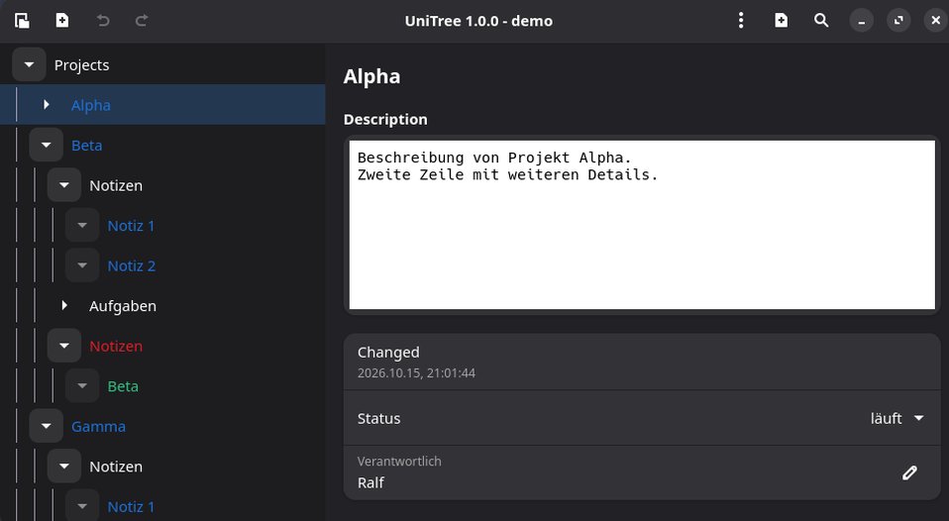Open the three-dot main menu
This screenshot has height=521, width=949.
741,21
